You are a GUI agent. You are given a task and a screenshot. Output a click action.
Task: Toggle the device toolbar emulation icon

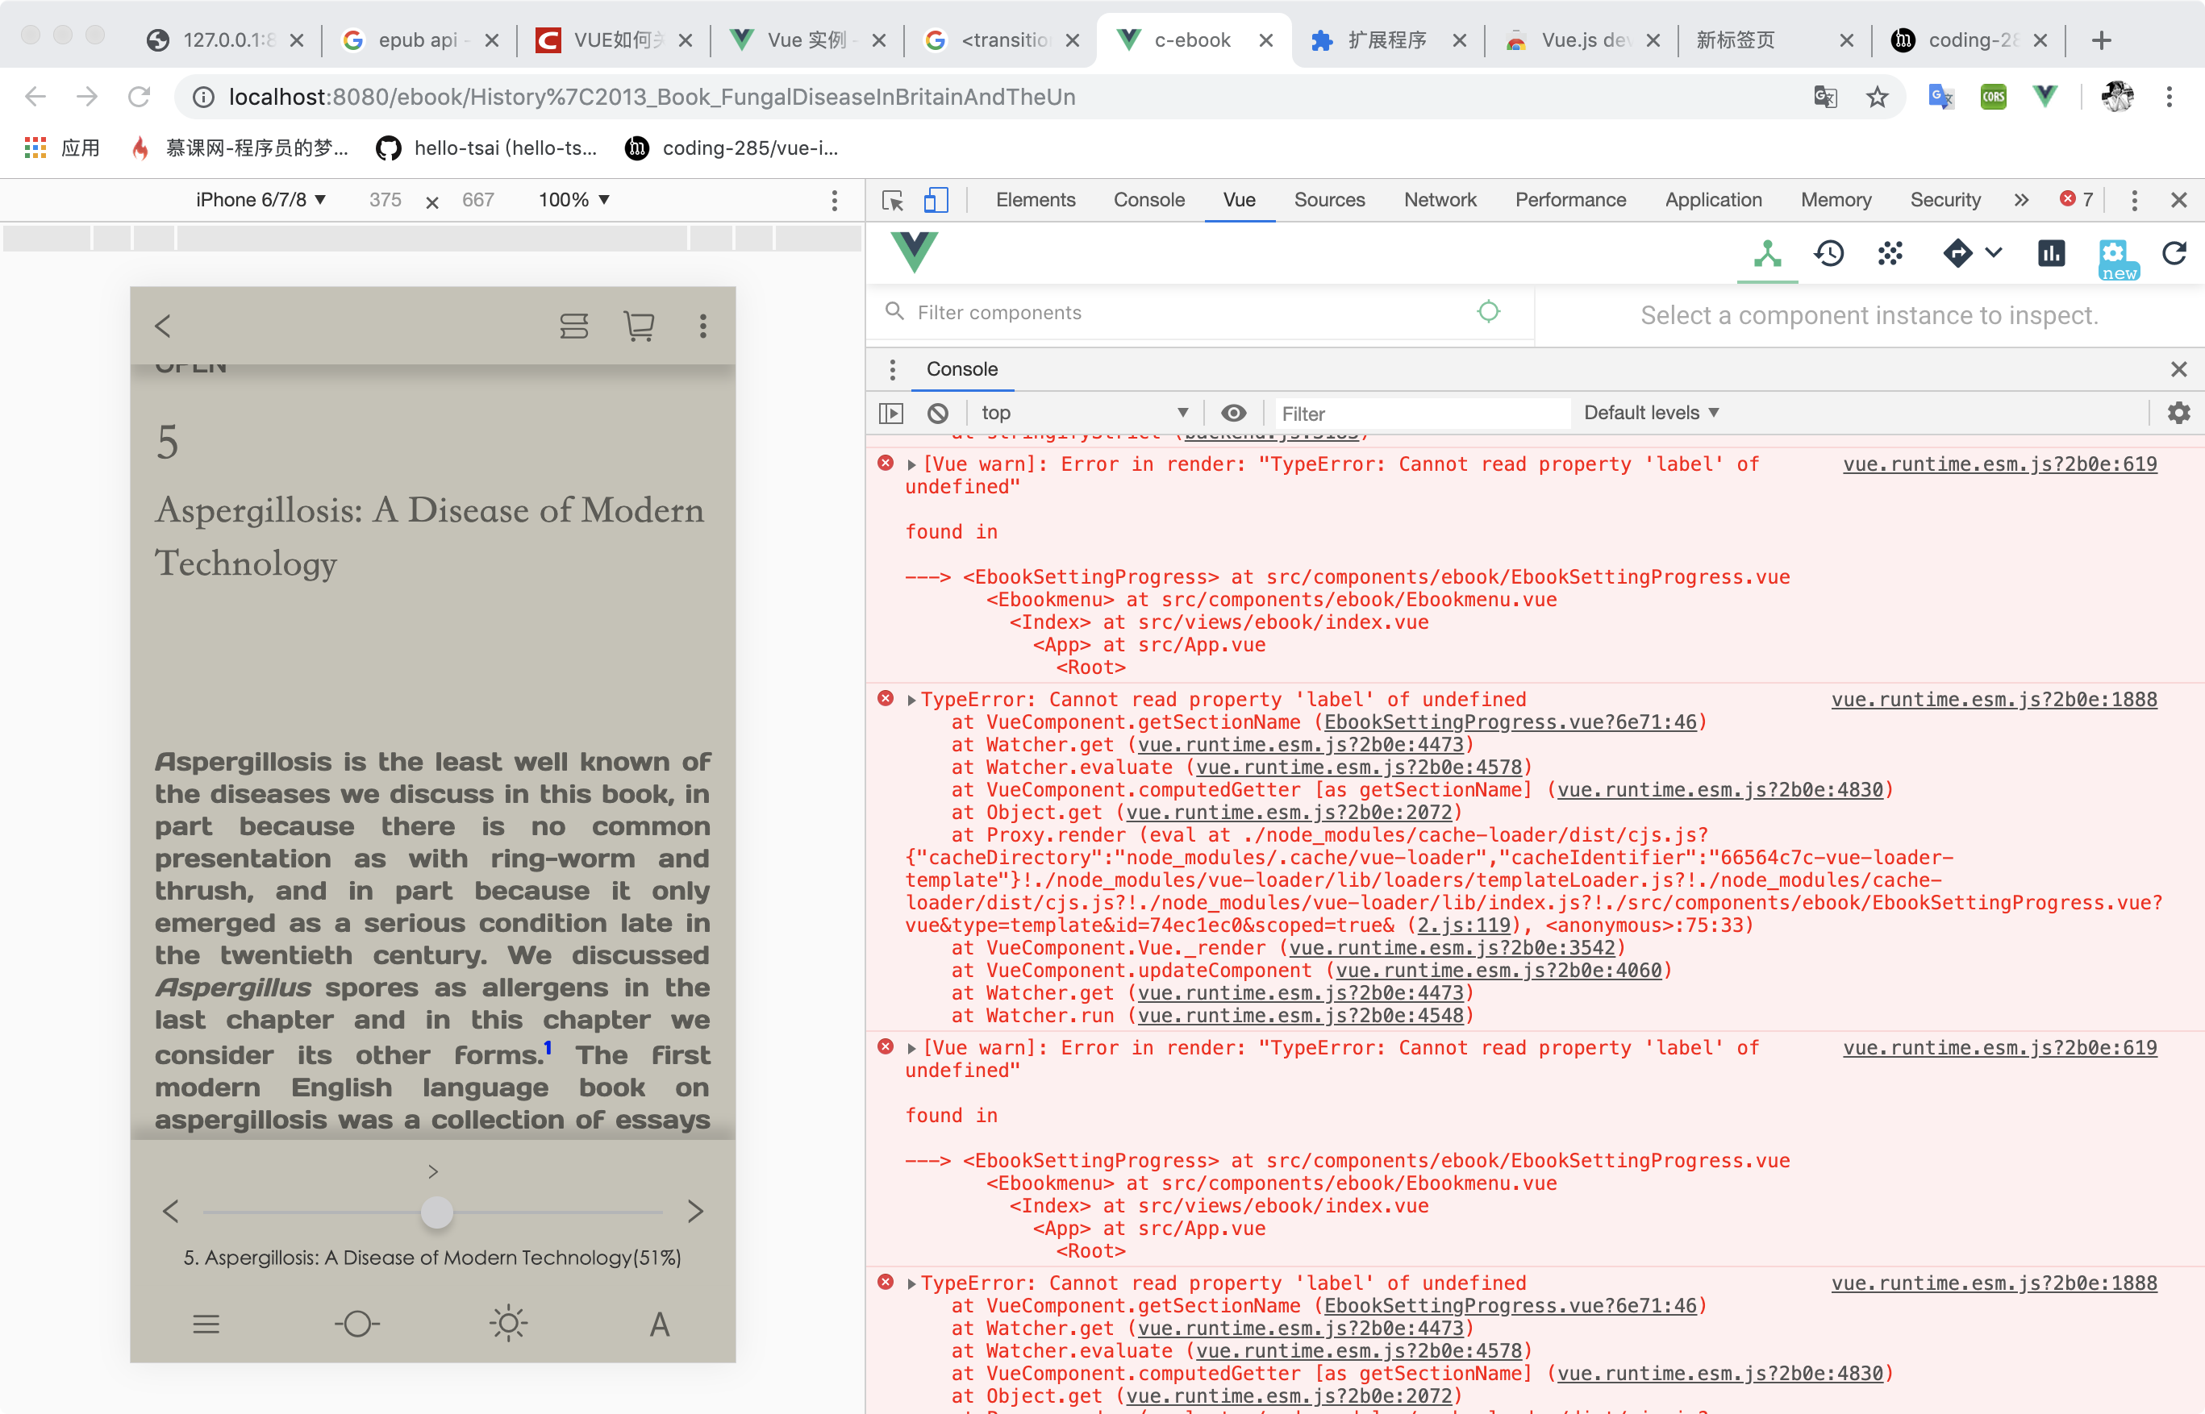(x=936, y=200)
